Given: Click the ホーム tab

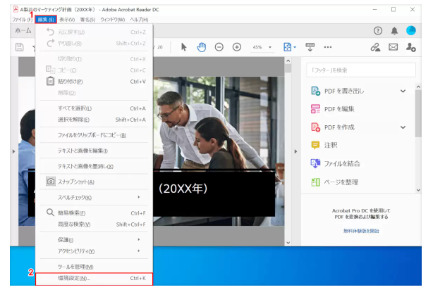Looking at the screenshot, I should coord(22,32).
